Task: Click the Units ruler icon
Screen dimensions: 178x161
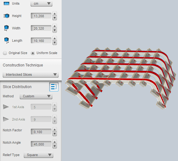Action: pyautogui.click(x=7, y=4)
